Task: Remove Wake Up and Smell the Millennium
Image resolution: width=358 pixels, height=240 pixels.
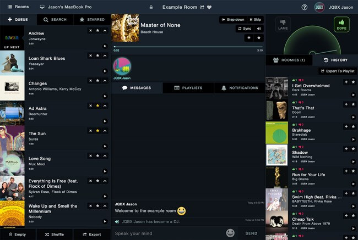Action: click(x=91, y=206)
